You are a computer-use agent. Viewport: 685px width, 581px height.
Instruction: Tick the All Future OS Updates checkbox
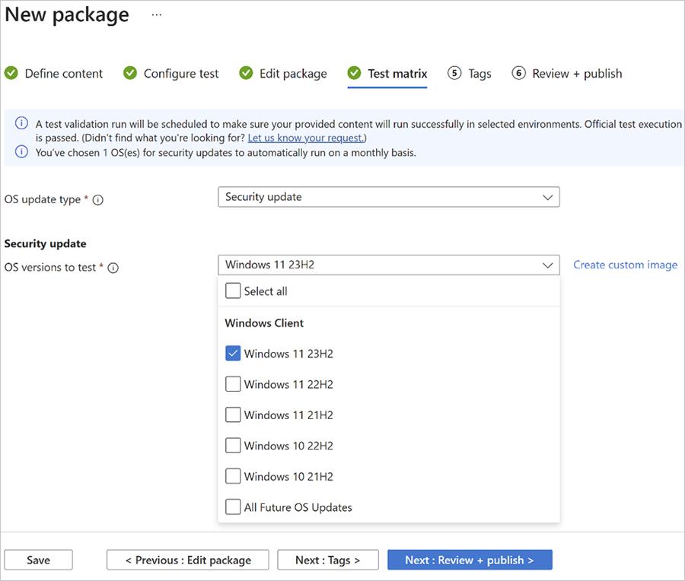click(233, 507)
